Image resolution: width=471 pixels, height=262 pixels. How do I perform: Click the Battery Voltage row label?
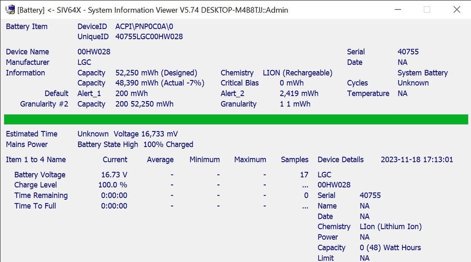(39, 175)
